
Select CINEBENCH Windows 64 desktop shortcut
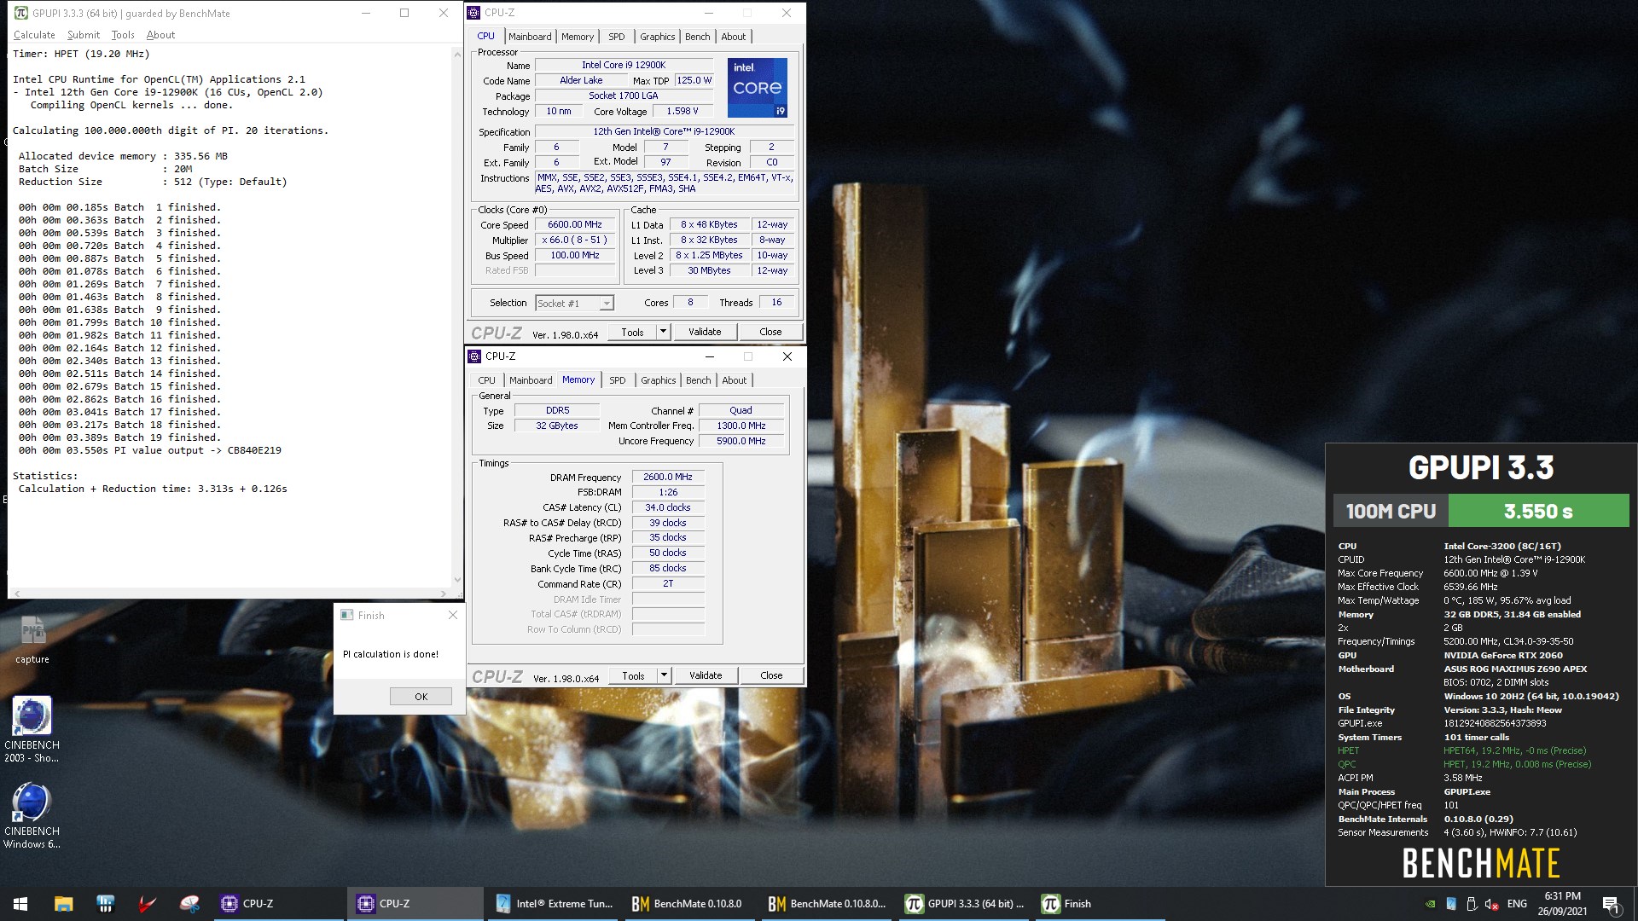point(32,815)
